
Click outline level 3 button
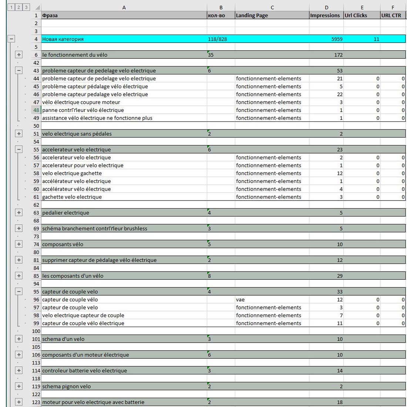click(x=26, y=7)
